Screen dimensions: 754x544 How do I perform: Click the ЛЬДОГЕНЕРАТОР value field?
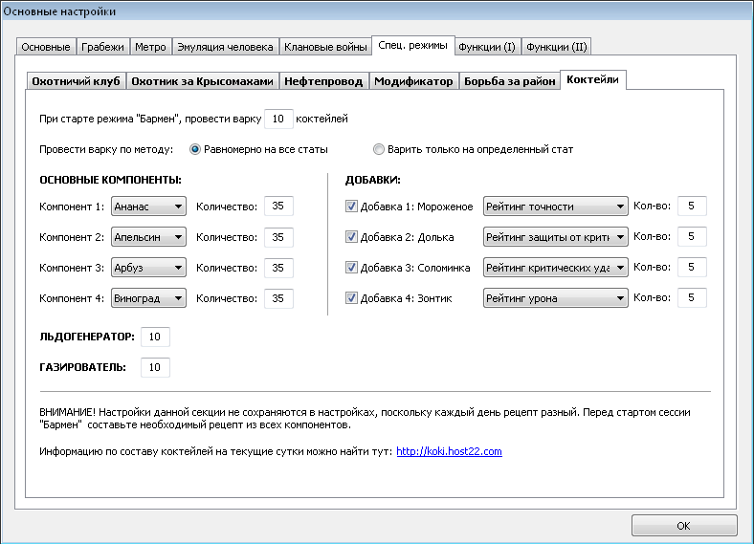point(155,337)
